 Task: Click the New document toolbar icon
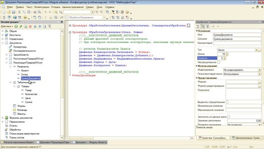4,12
